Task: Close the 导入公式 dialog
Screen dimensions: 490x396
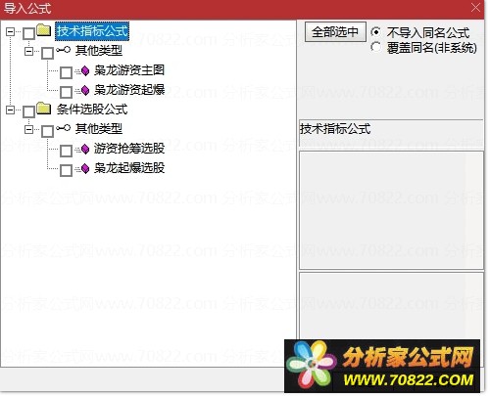Action: 475,8
